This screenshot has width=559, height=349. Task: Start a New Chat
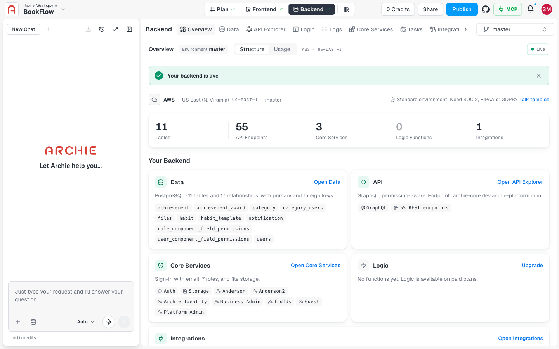coord(23,29)
